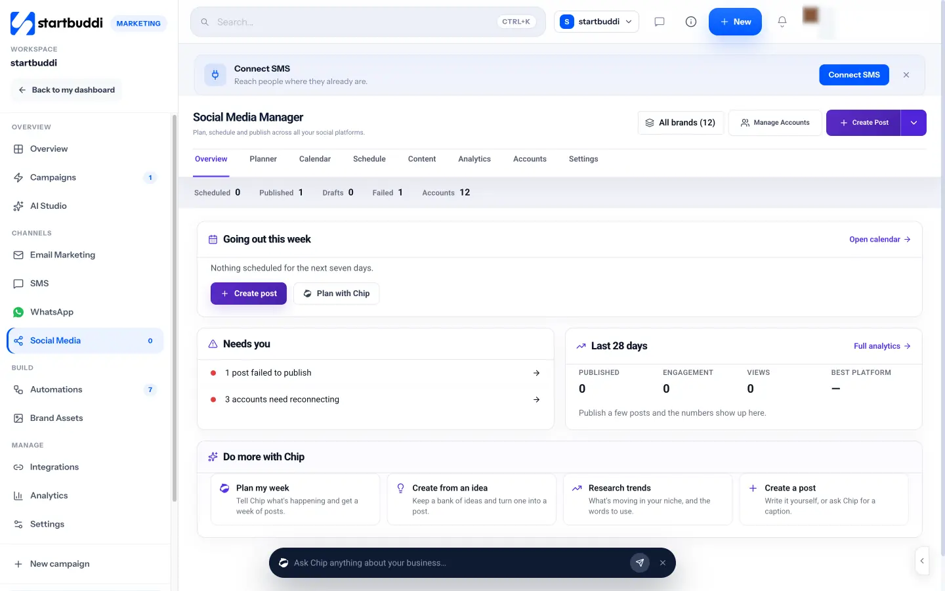This screenshot has height=591, width=945.
Task: Select the Overview tab
Action: pos(211,159)
